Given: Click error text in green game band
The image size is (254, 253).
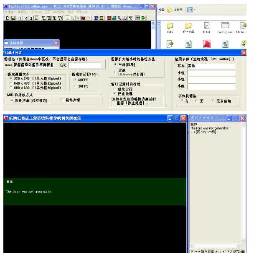Looking at the screenshot, I should click(28, 191).
